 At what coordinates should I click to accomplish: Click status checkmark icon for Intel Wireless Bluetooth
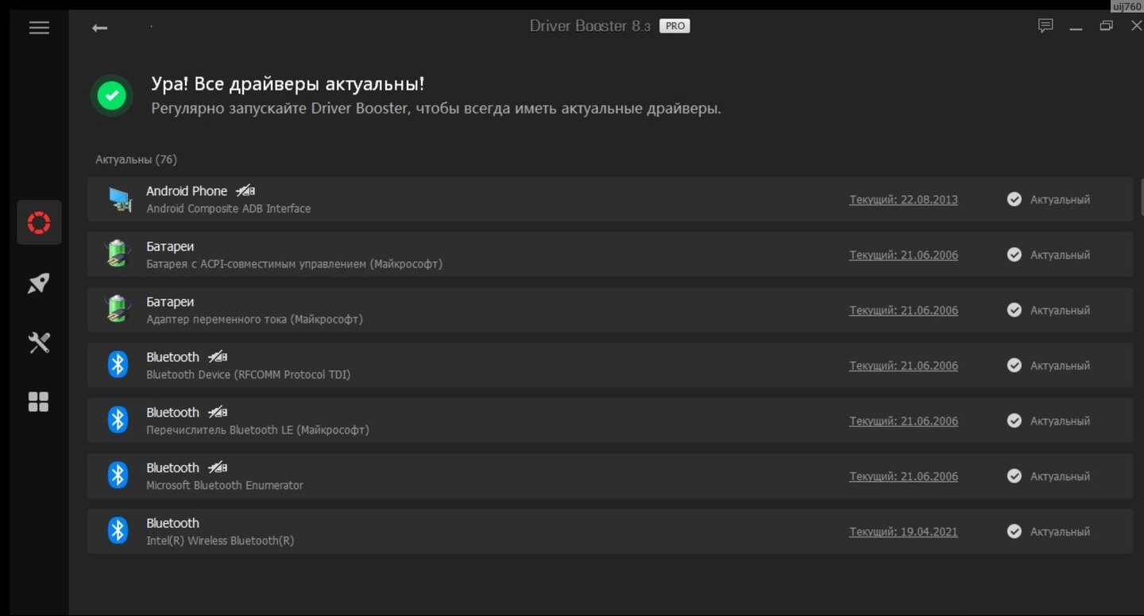(x=1015, y=531)
